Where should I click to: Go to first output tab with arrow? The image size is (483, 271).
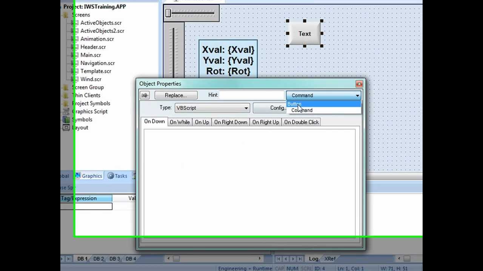[x=278, y=259]
